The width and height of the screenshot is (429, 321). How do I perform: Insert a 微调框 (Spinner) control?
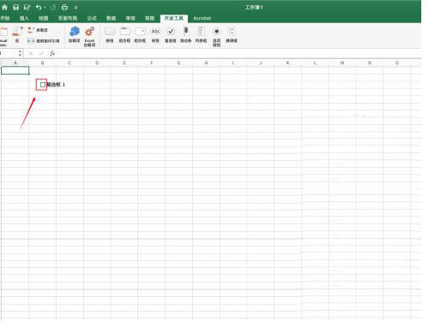coord(232,35)
